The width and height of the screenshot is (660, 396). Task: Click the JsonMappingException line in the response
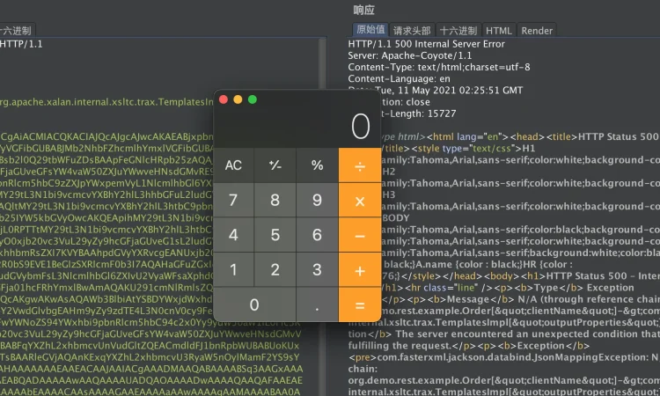click(x=504, y=357)
